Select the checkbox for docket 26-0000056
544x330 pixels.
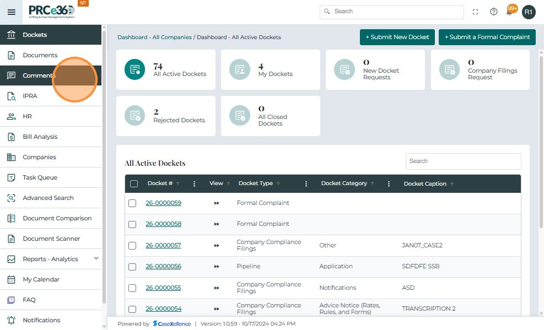tap(132, 267)
